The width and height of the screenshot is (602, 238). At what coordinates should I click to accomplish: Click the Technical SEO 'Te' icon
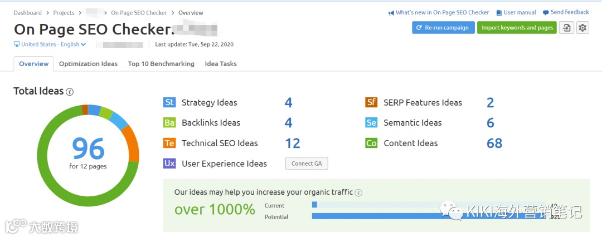point(169,143)
